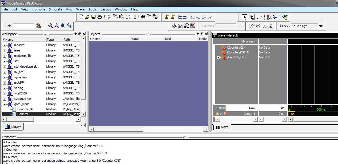
Task: Click Zoom Out magnifier icon
Action: click(57, 26)
